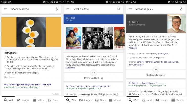
Task: Click the 'Instructions' heading
Action: (x=10, y=53)
